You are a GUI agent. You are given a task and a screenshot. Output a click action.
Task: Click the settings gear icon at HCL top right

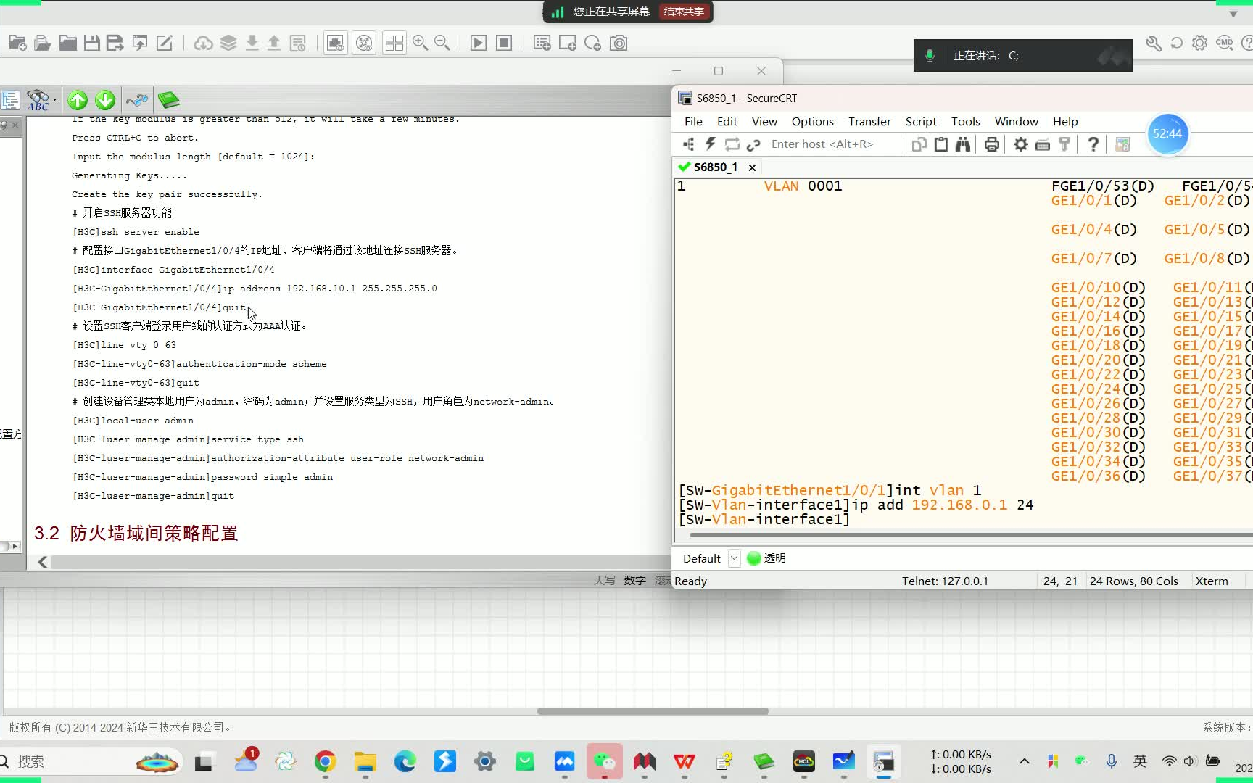pos(1200,43)
